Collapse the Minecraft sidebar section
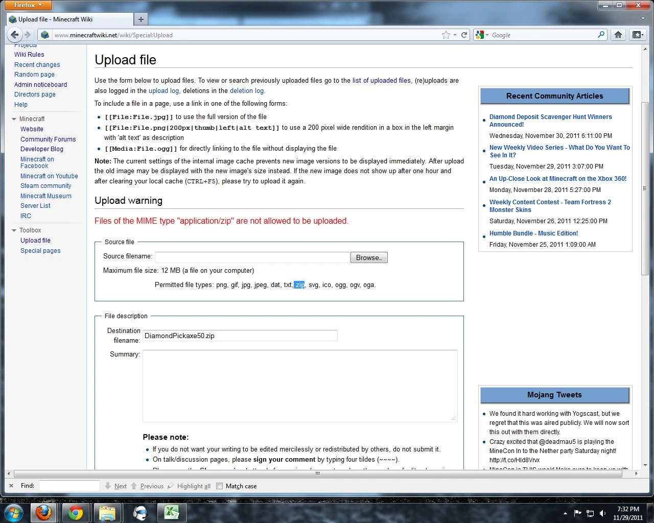This screenshot has width=654, height=523. click(x=14, y=119)
